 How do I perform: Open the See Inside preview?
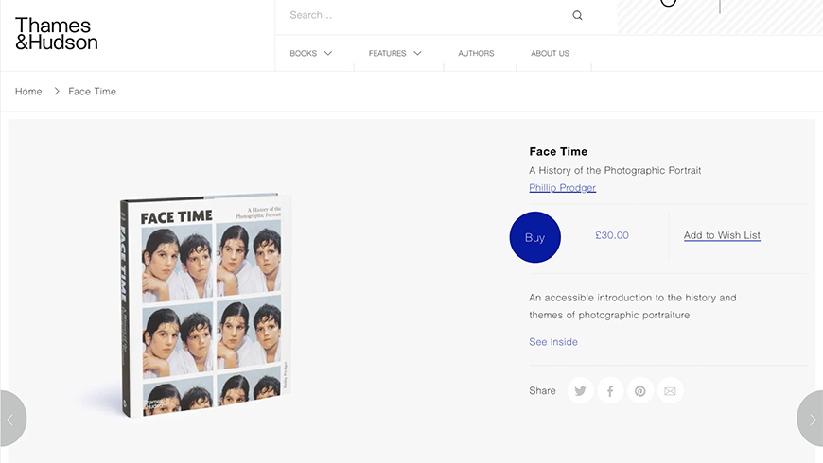point(553,342)
